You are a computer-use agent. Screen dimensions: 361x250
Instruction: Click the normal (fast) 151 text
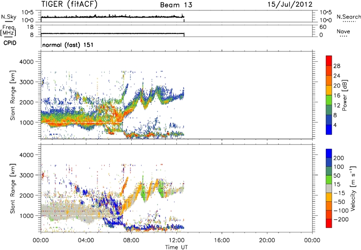(68, 45)
